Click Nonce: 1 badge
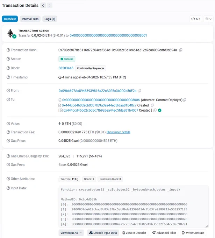This screenshot has height=238, width=215. pos(89,179)
